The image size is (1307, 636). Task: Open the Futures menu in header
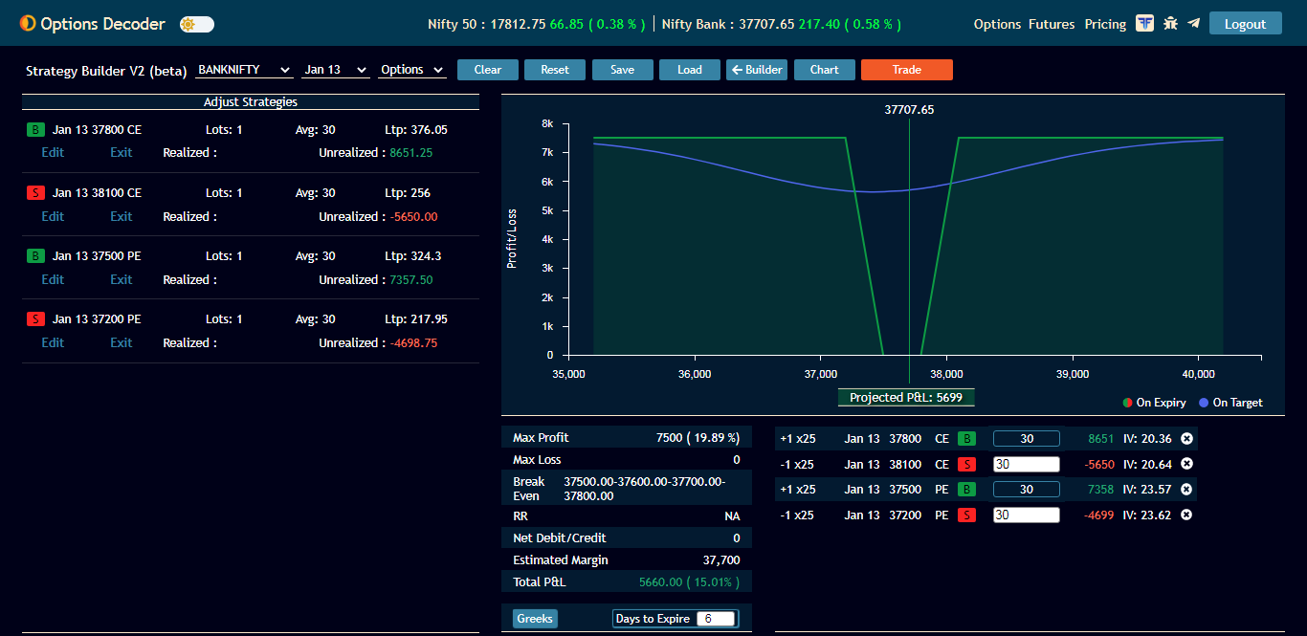pos(1052,24)
